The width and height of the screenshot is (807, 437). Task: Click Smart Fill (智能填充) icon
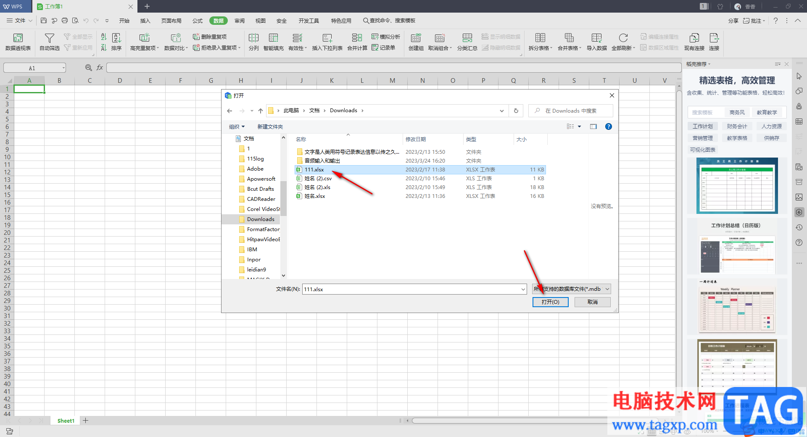tap(273, 38)
